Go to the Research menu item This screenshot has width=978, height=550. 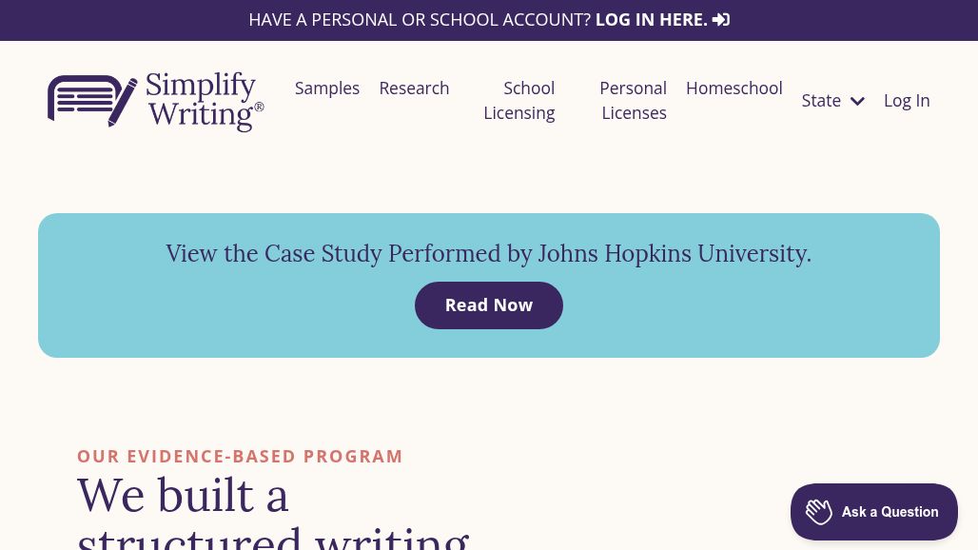click(414, 88)
